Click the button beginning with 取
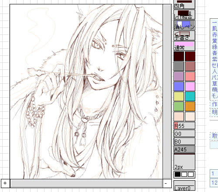The width and height of the screenshot is (218, 192). pos(214,136)
